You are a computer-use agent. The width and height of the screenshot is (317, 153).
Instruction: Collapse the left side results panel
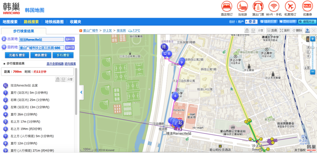pos(81,92)
